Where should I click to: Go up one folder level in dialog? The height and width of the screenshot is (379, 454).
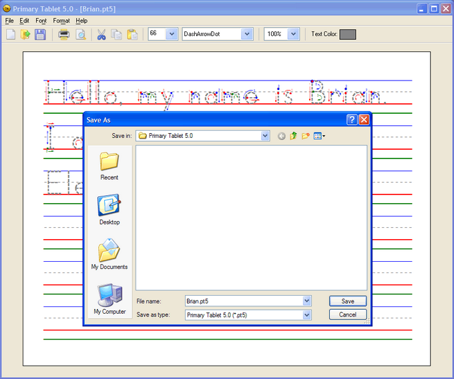[293, 136]
